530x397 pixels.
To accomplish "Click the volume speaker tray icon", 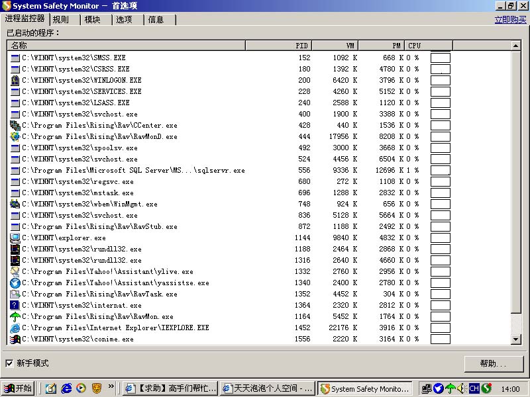I will 462,388.
